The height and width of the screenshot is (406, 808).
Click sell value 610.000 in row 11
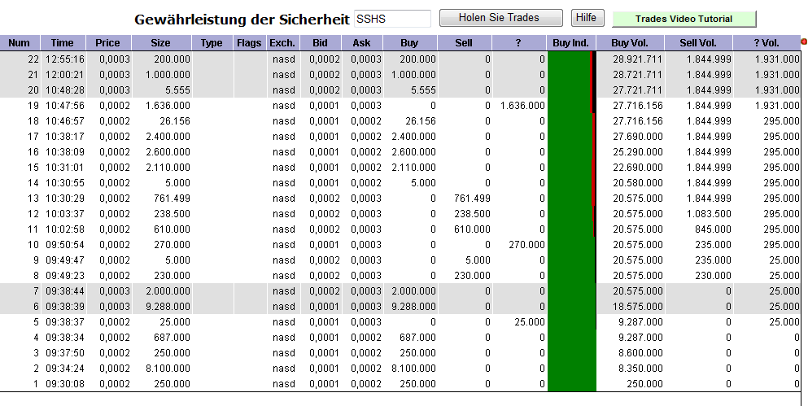[x=472, y=229]
